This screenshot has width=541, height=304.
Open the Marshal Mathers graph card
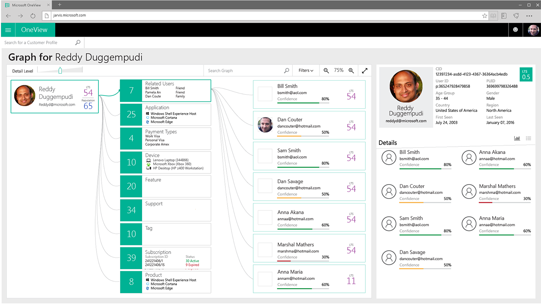pyautogui.click(x=309, y=248)
